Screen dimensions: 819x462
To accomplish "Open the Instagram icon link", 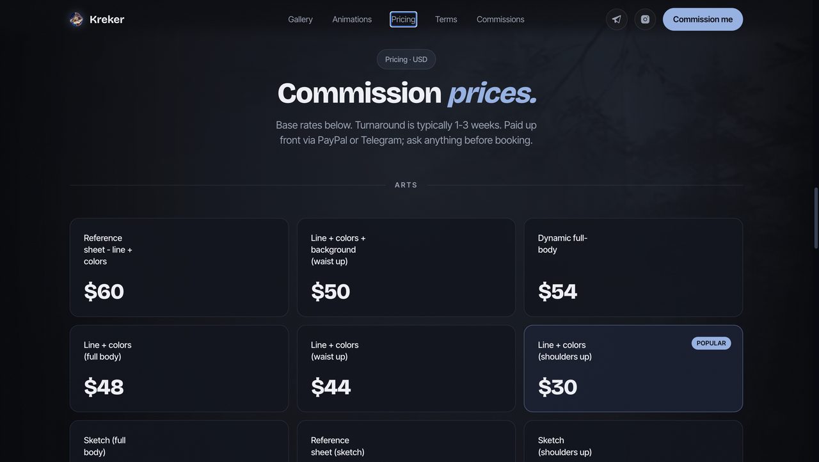I will (645, 19).
